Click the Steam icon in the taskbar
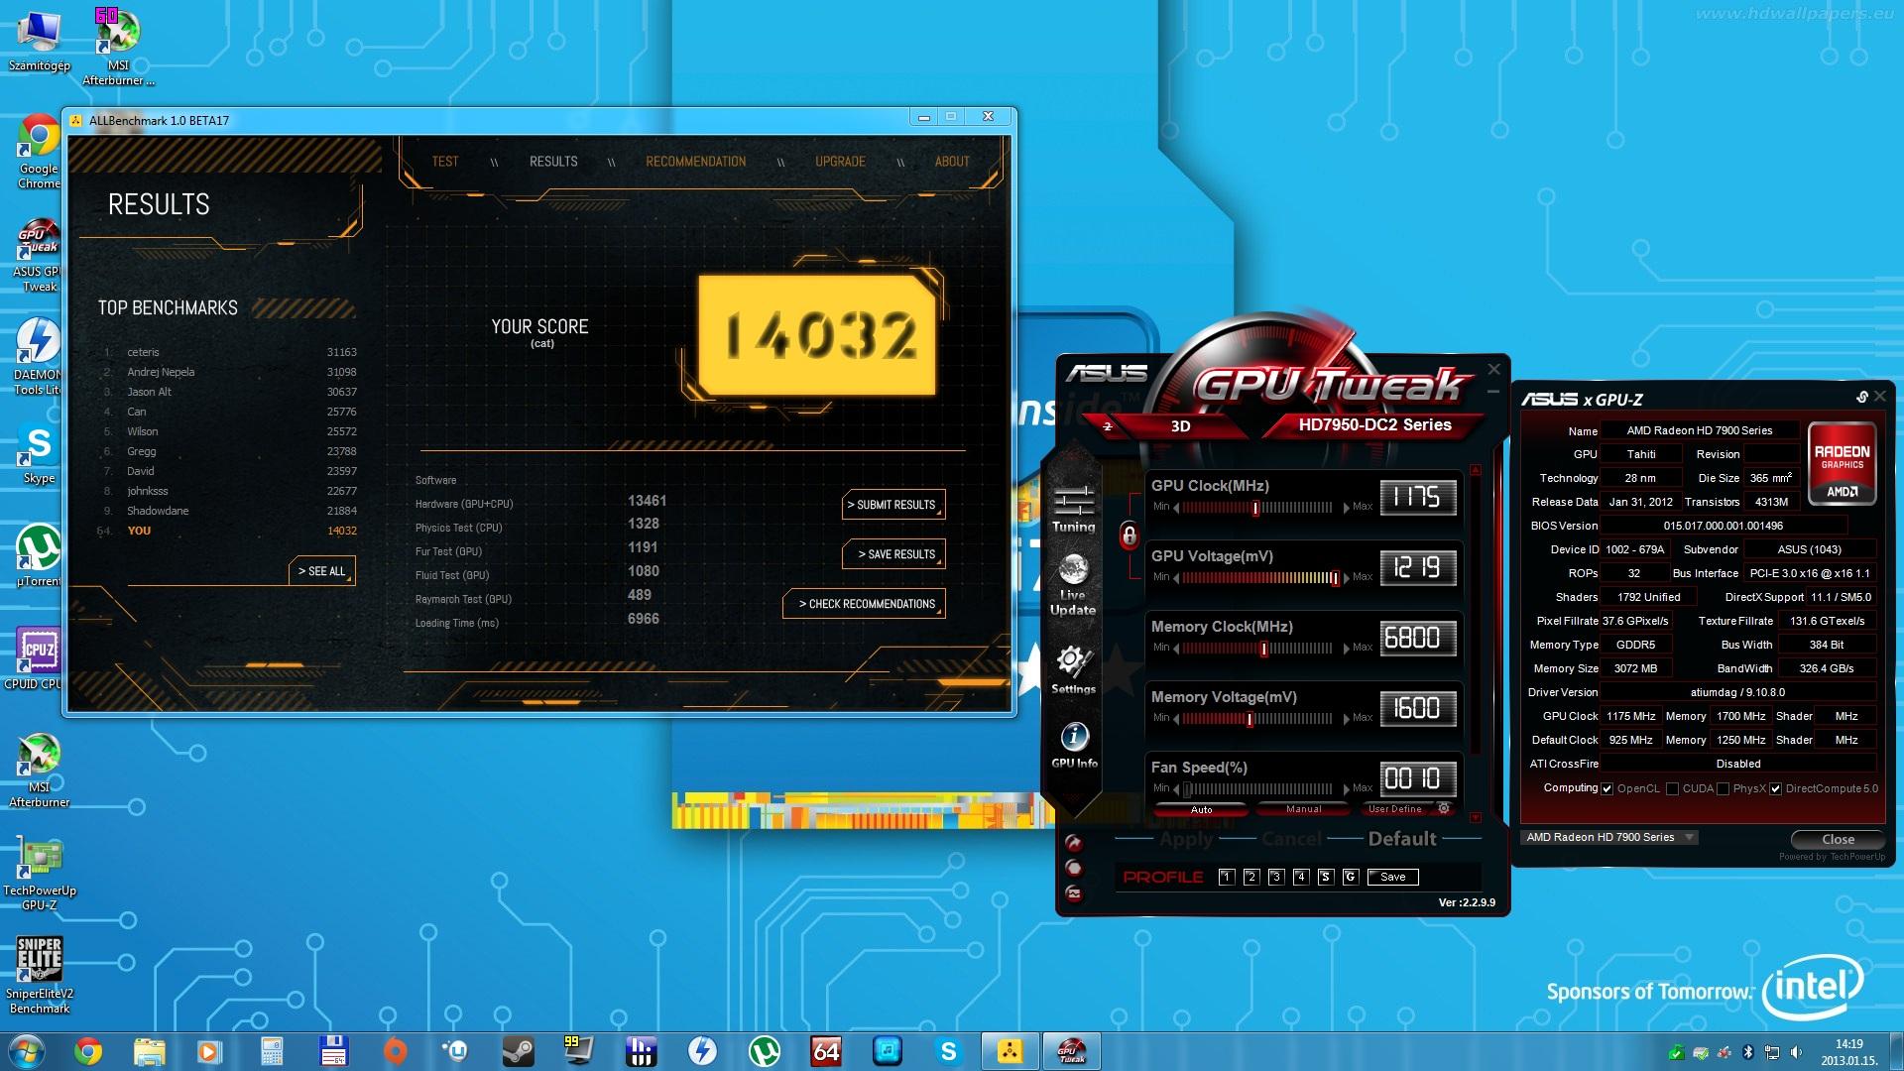Image resolution: width=1904 pixels, height=1071 pixels. 518,1051
